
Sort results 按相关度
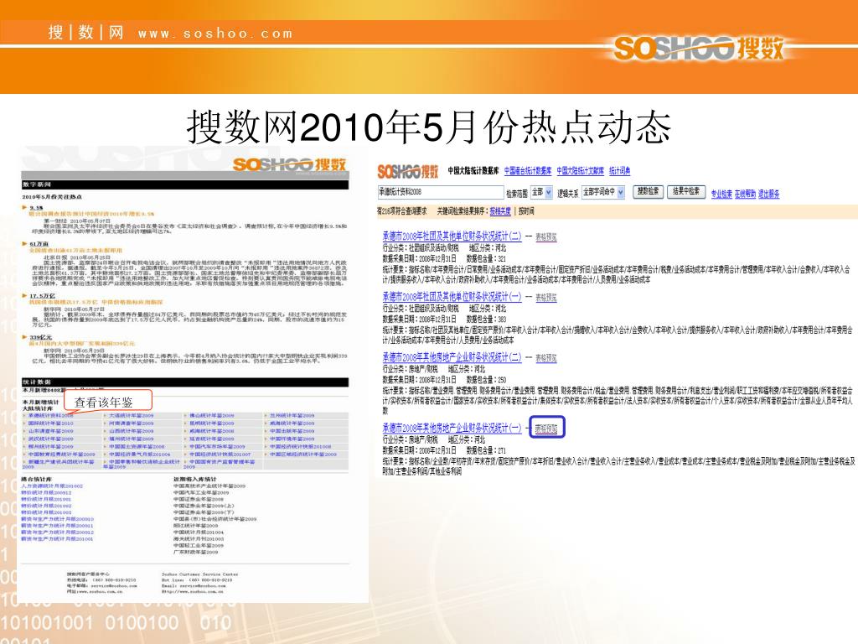500,210
